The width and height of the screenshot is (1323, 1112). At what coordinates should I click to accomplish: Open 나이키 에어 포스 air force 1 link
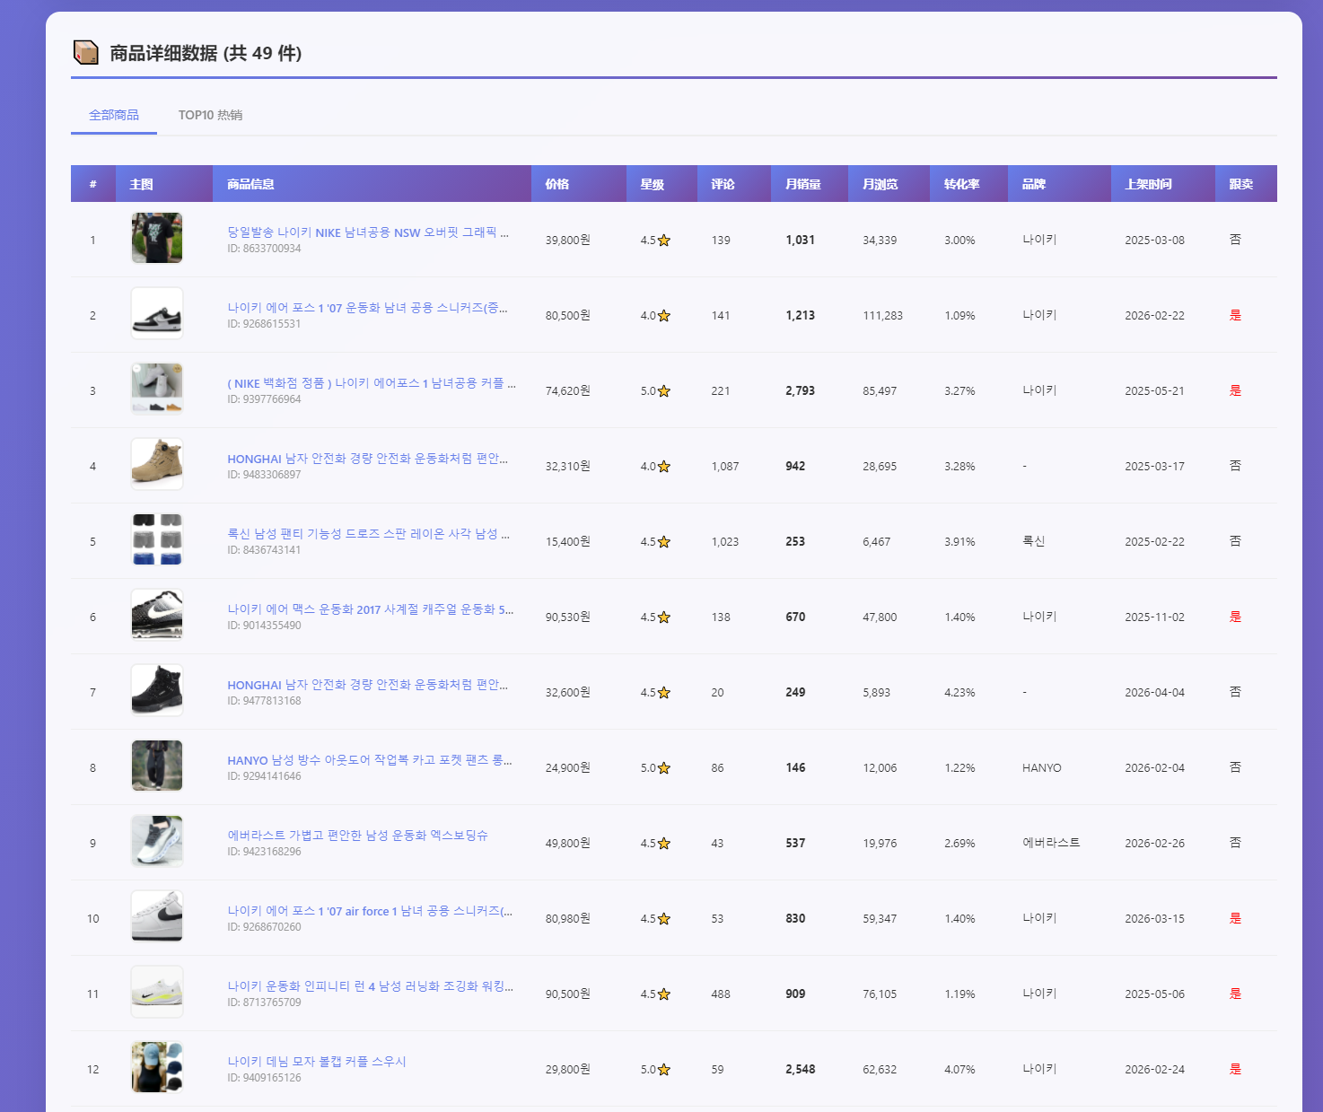pyautogui.click(x=370, y=911)
